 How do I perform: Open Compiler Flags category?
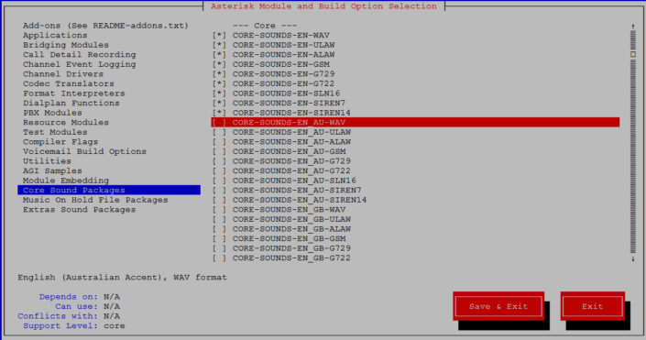coord(60,142)
